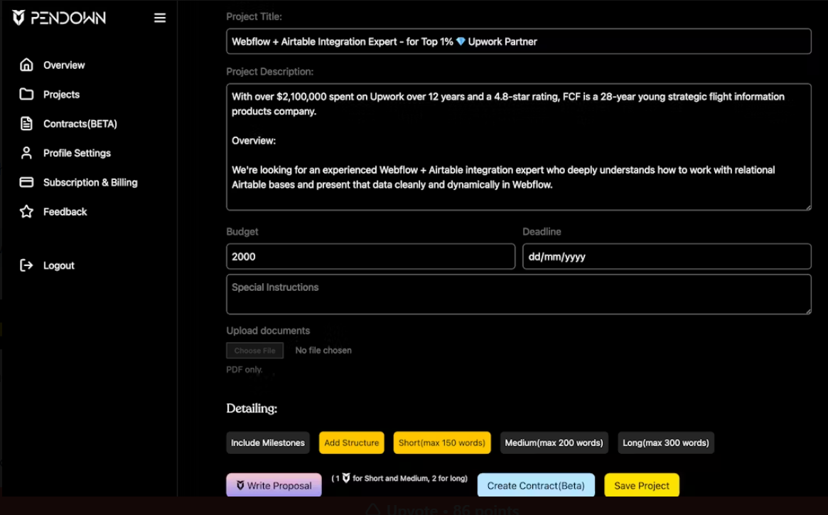
Task: Save the project
Action: coord(642,485)
